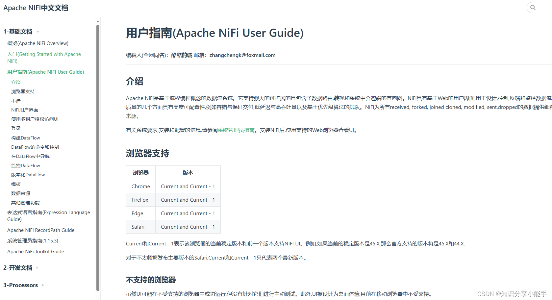
Task: Select the 2-开发文档 section heading
Action: pyautogui.click(x=18, y=268)
